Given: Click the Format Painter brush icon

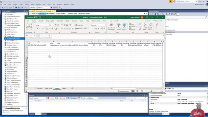Looking at the screenshot, I should click(x=32, y=29).
